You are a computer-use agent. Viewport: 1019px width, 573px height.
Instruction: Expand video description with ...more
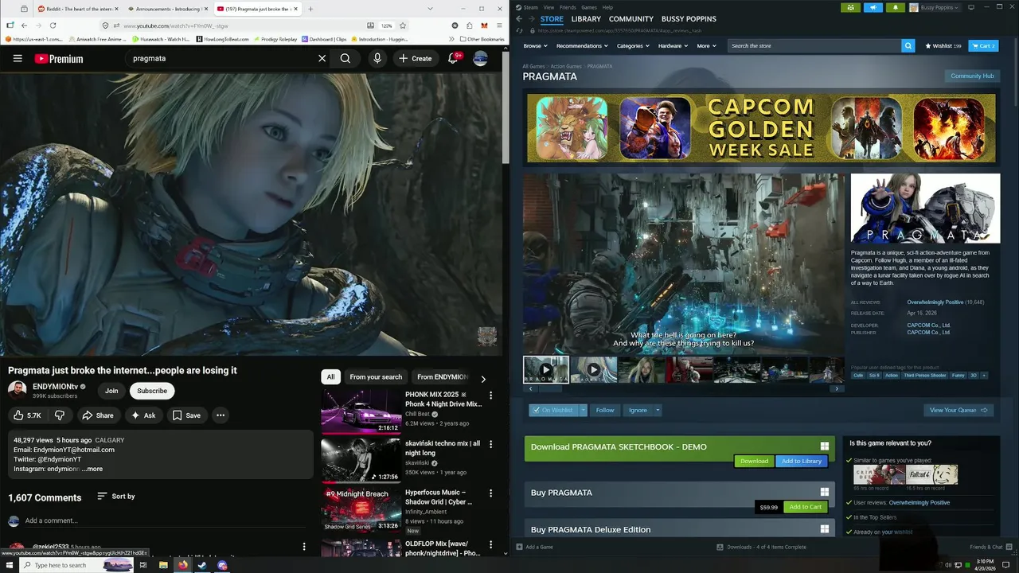click(x=92, y=469)
